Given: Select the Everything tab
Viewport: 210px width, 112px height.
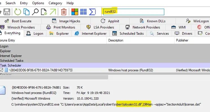Looking at the screenshot, I should 12,33.
